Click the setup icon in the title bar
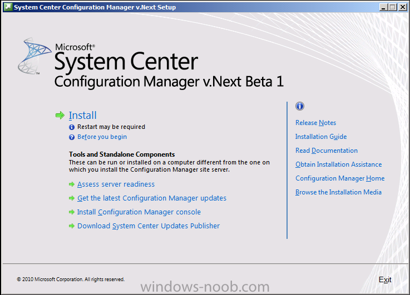This screenshot has width=410, height=295. [x=8, y=7]
